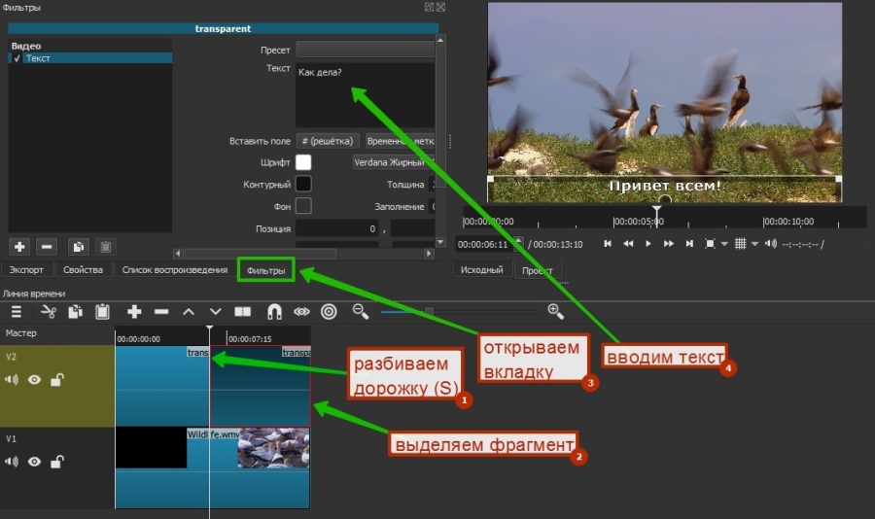Viewport: 875px width, 519px height.
Task: Click the # (решётка) insert field button
Action: pyautogui.click(x=328, y=141)
